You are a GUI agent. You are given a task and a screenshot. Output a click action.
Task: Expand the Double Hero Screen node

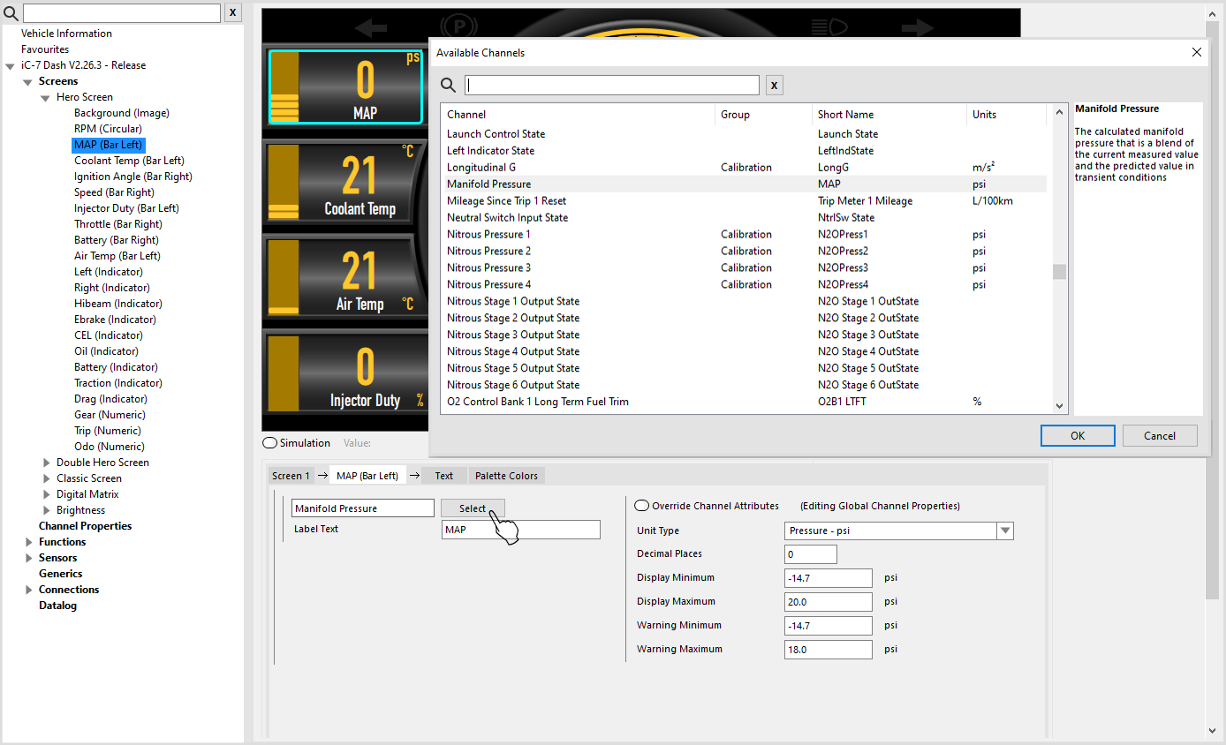(x=47, y=463)
